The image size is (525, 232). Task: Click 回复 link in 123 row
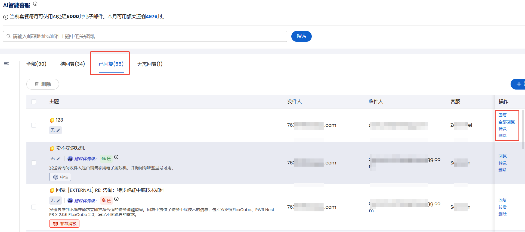pyautogui.click(x=503, y=115)
